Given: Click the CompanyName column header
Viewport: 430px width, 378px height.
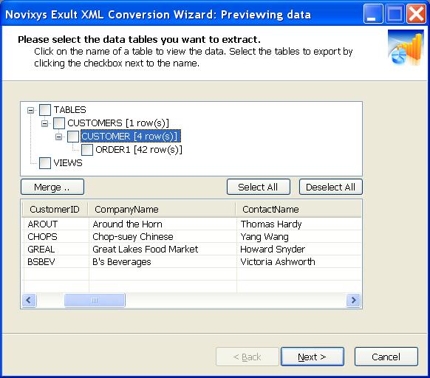Looking at the screenshot, I should coord(162,209).
